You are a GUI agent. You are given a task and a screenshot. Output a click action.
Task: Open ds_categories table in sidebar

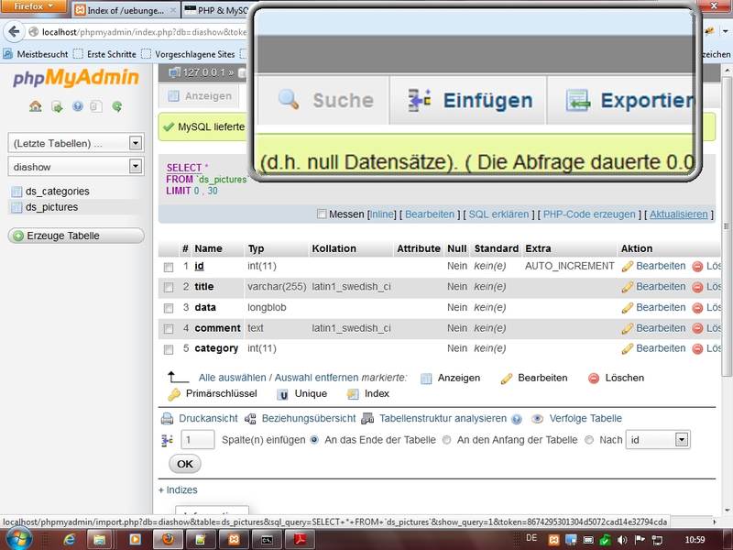point(58,192)
